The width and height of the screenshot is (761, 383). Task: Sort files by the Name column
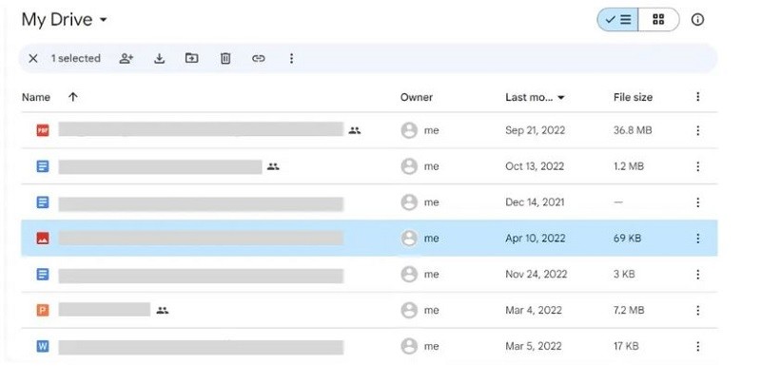36,97
